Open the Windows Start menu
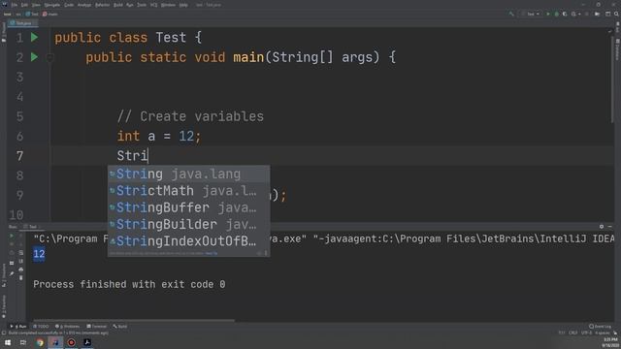 [8, 342]
